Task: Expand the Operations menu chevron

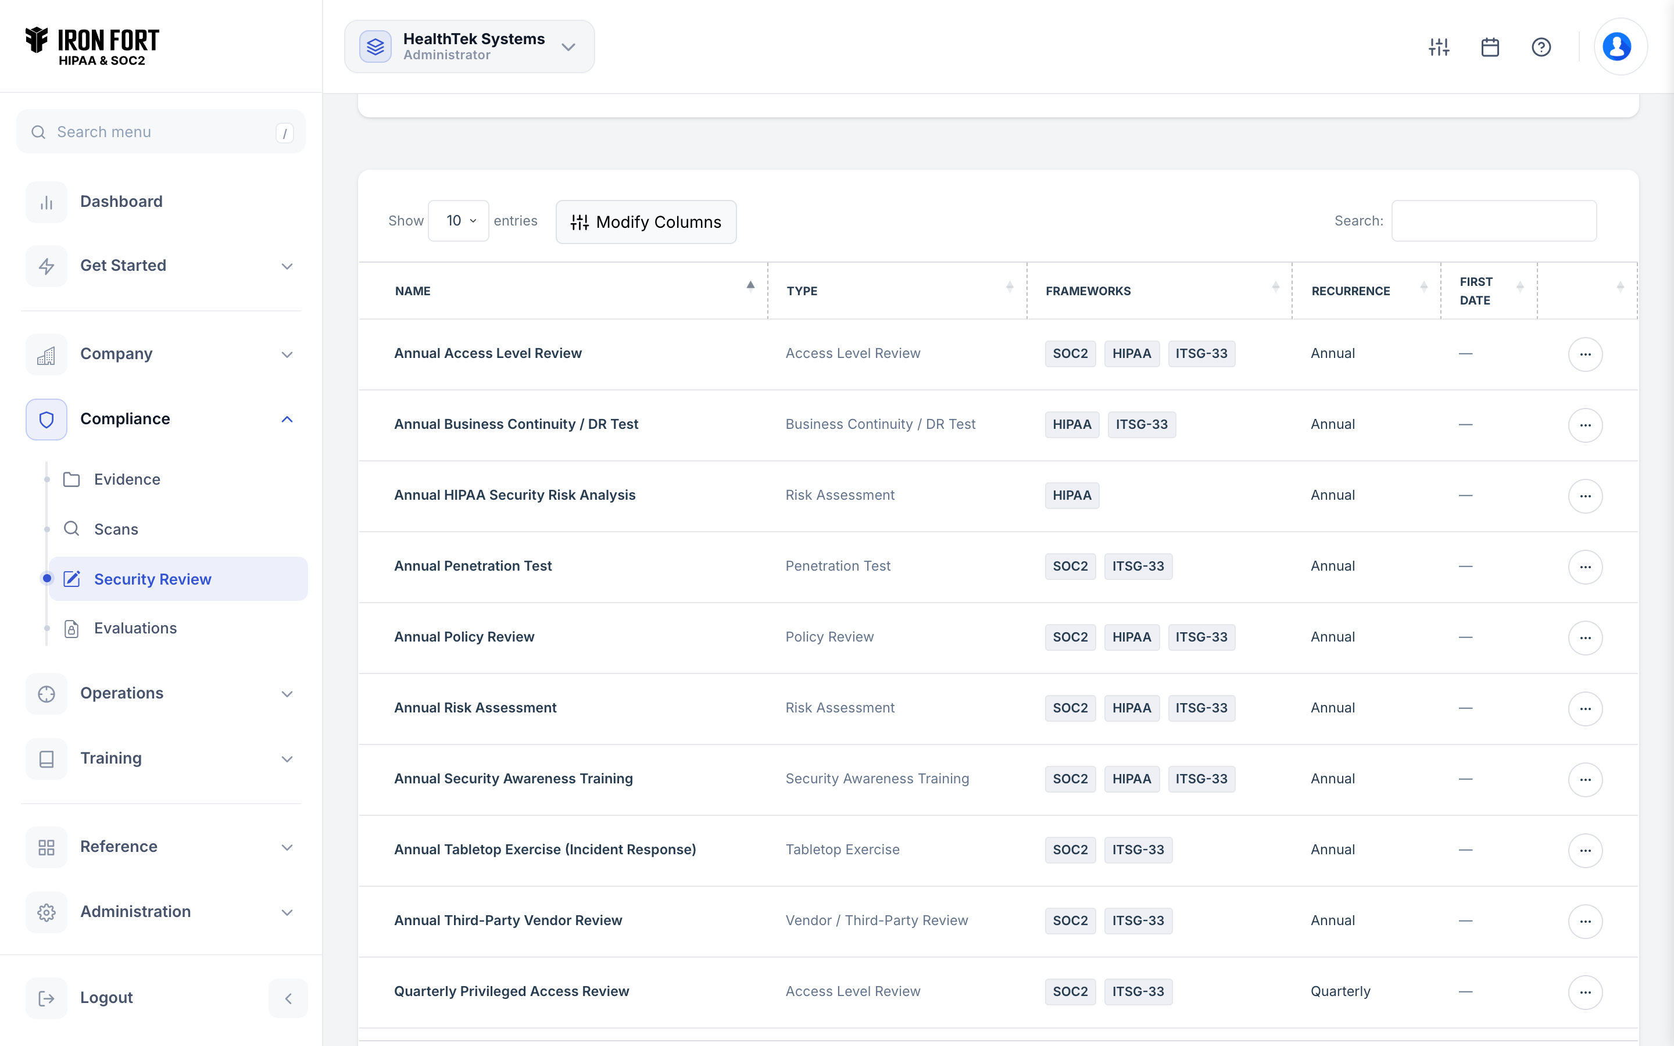Action: point(287,694)
